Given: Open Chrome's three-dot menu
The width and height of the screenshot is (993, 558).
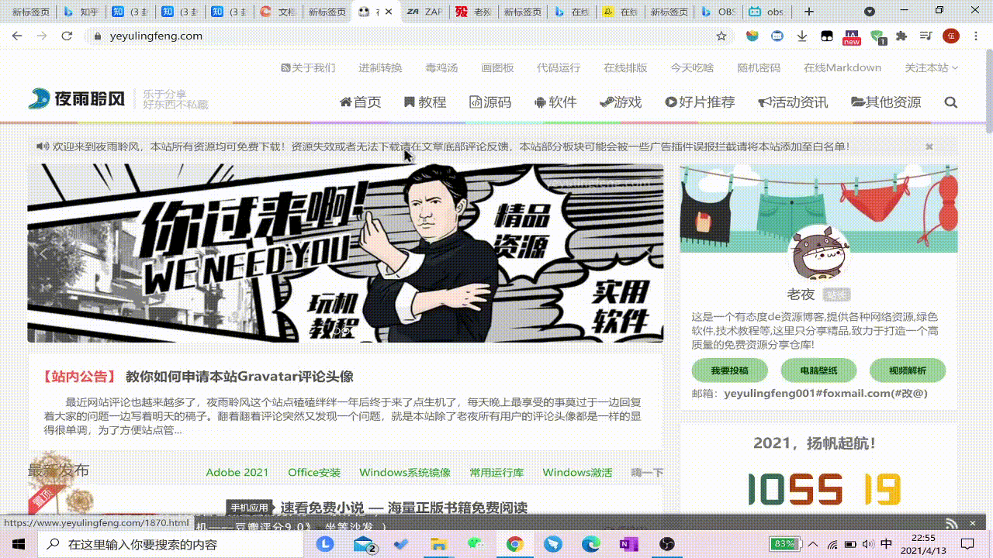Looking at the screenshot, I should (975, 36).
